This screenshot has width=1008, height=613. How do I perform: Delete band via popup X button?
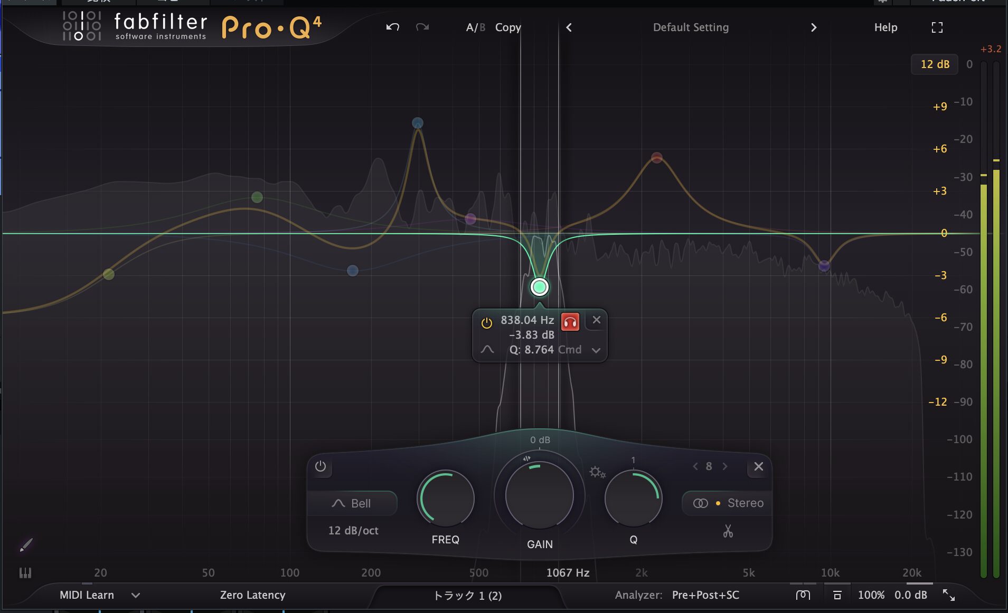(x=597, y=320)
